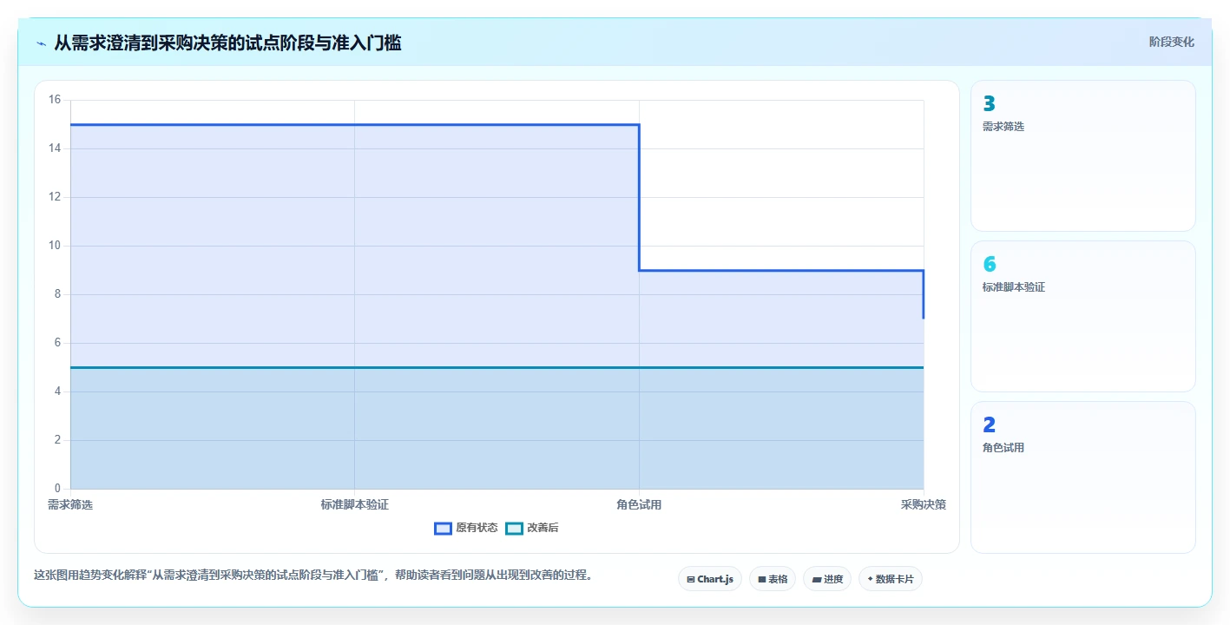
Task: Open the 需求筛选 data card
Action: pyautogui.click(x=1083, y=156)
